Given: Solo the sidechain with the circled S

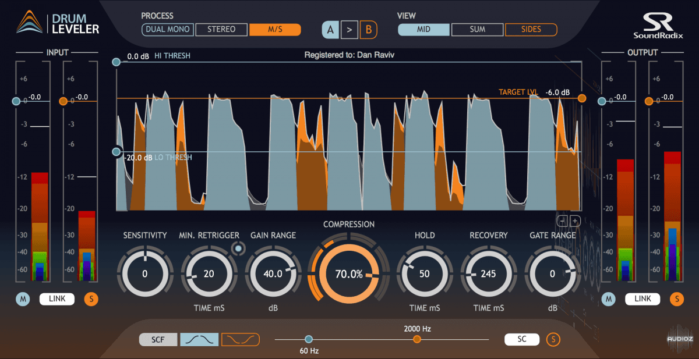Looking at the screenshot, I should pos(553,339).
